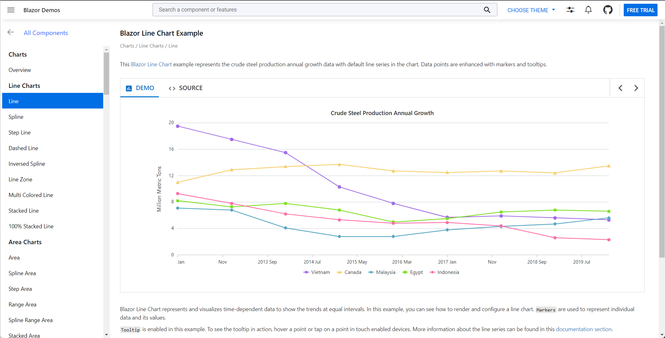Open the documentation section link
Screen dimensions: 665x338
583,329
